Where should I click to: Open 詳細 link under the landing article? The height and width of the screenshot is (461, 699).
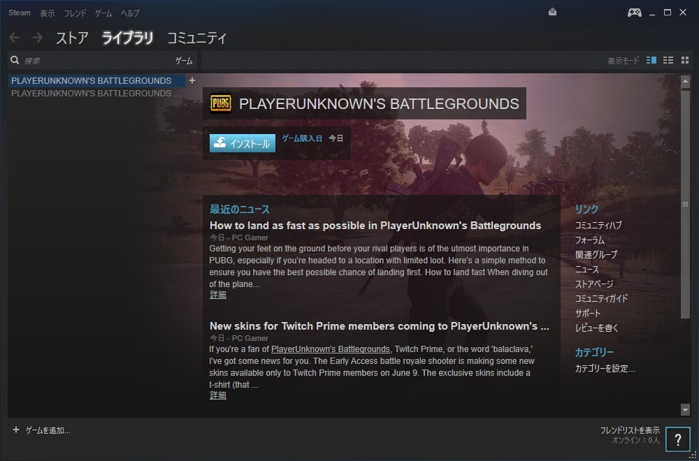218,295
